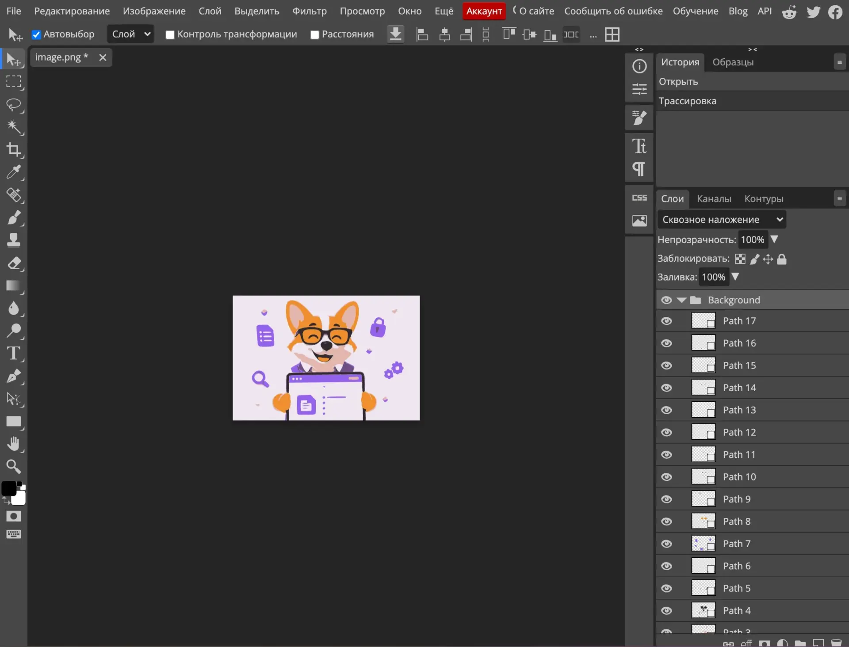Enable the Расстояния checkbox
Viewport: 849px width, 647px height.
314,35
